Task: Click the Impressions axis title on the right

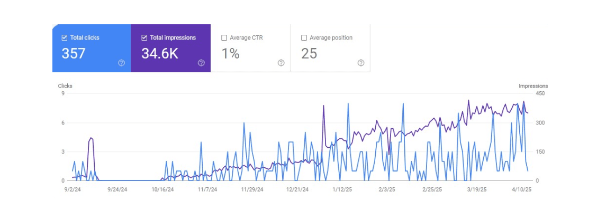Action: tap(533, 86)
